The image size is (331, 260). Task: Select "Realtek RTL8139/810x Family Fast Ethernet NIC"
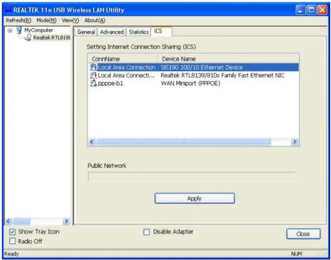[x=222, y=75]
